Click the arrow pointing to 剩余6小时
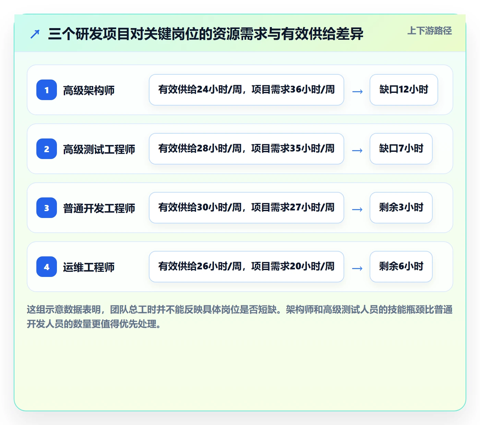 click(x=357, y=268)
